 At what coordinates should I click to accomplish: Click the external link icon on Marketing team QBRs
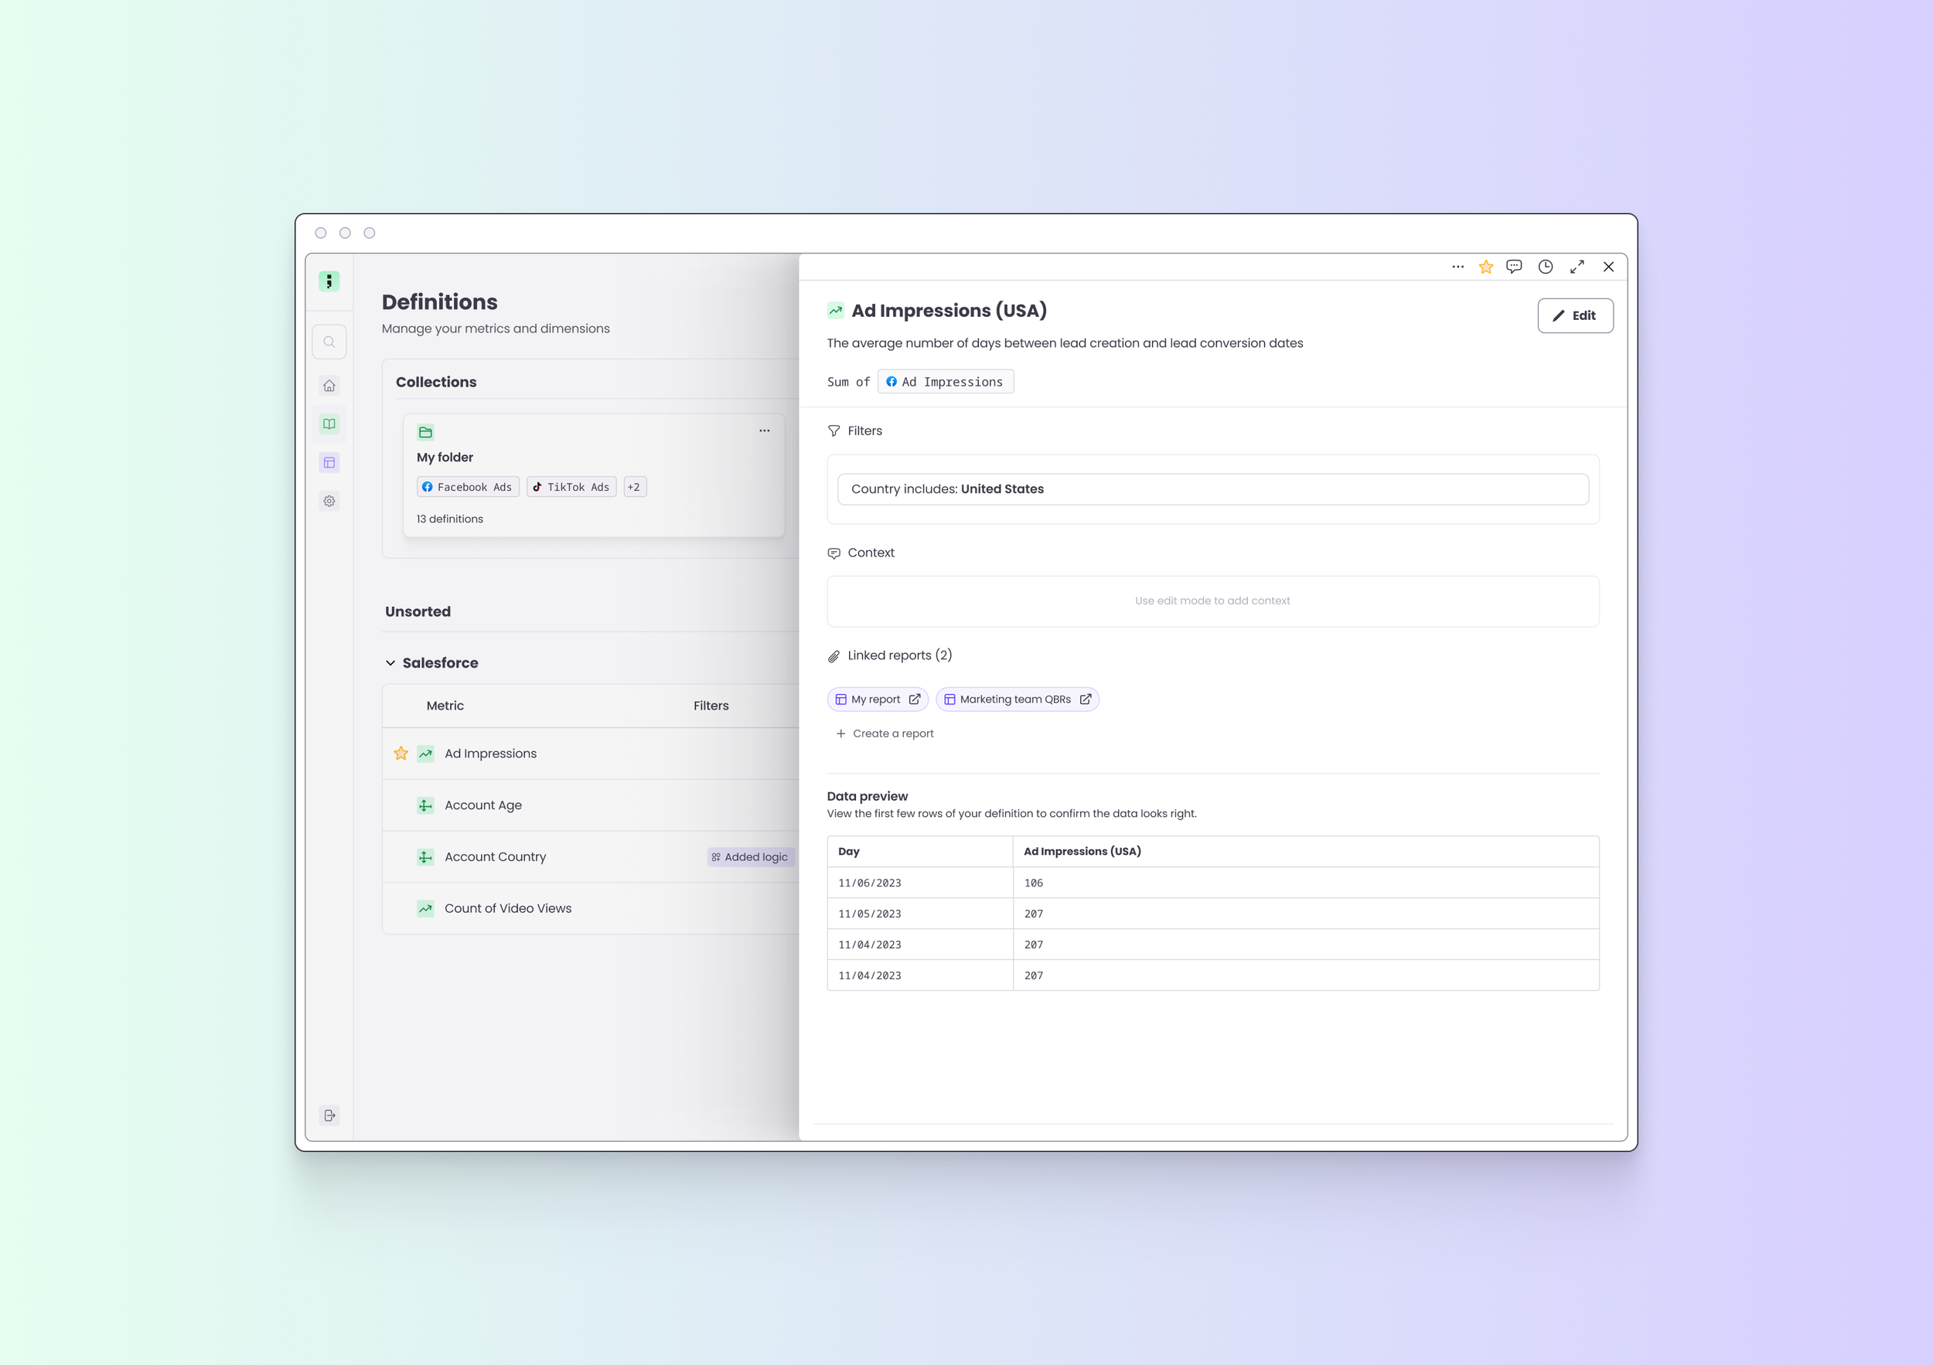1086,700
